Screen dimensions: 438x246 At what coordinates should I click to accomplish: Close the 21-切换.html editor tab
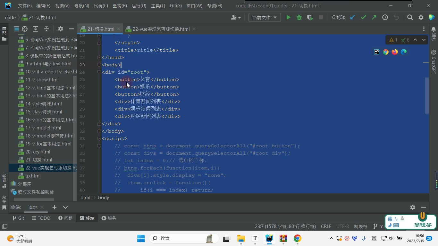[x=118, y=29]
